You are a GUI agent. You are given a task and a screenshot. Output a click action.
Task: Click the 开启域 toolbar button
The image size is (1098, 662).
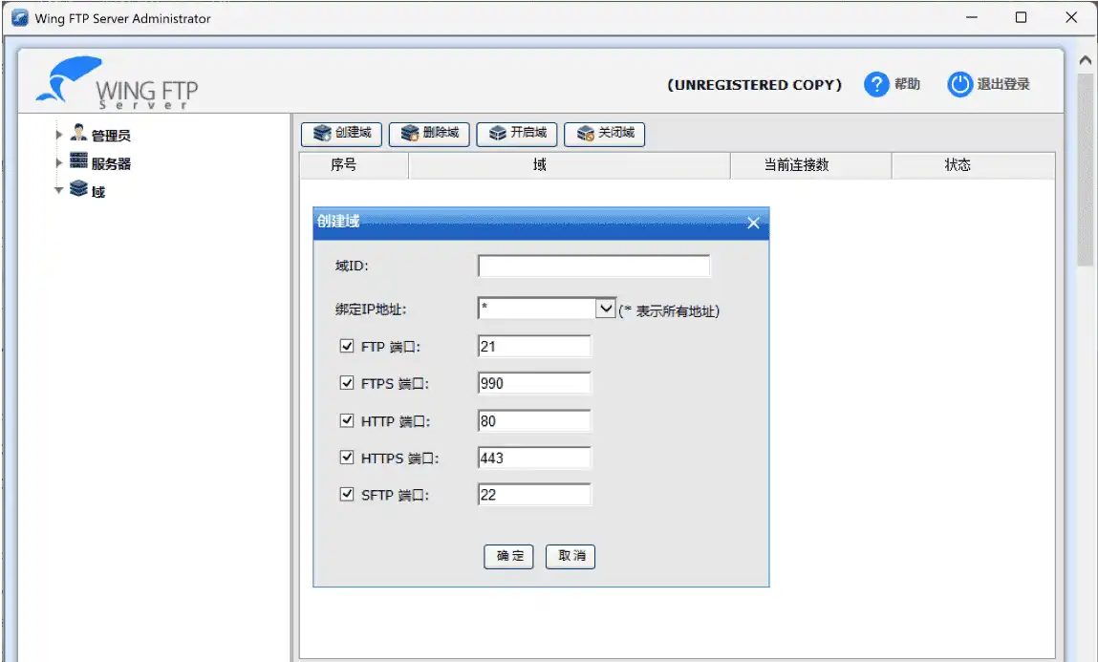517,134
